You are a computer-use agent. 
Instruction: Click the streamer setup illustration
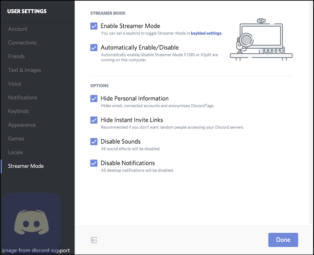261,40
